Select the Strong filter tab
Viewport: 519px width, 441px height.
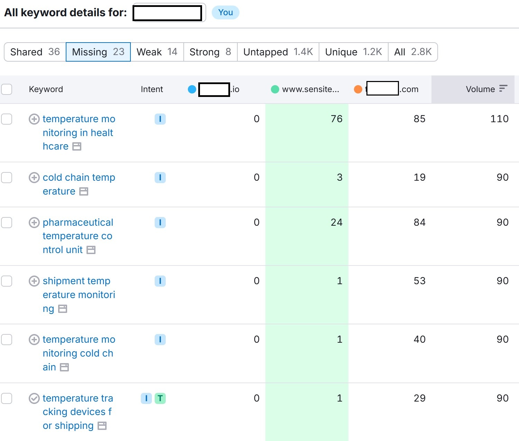coord(210,52)
